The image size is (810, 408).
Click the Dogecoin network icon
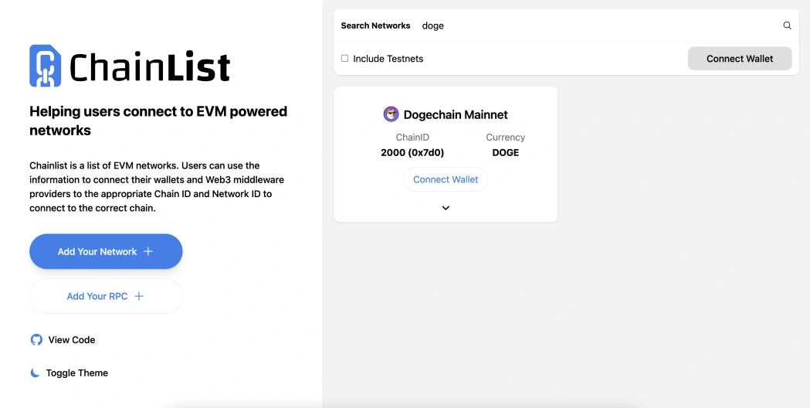(x=391, y=114)
